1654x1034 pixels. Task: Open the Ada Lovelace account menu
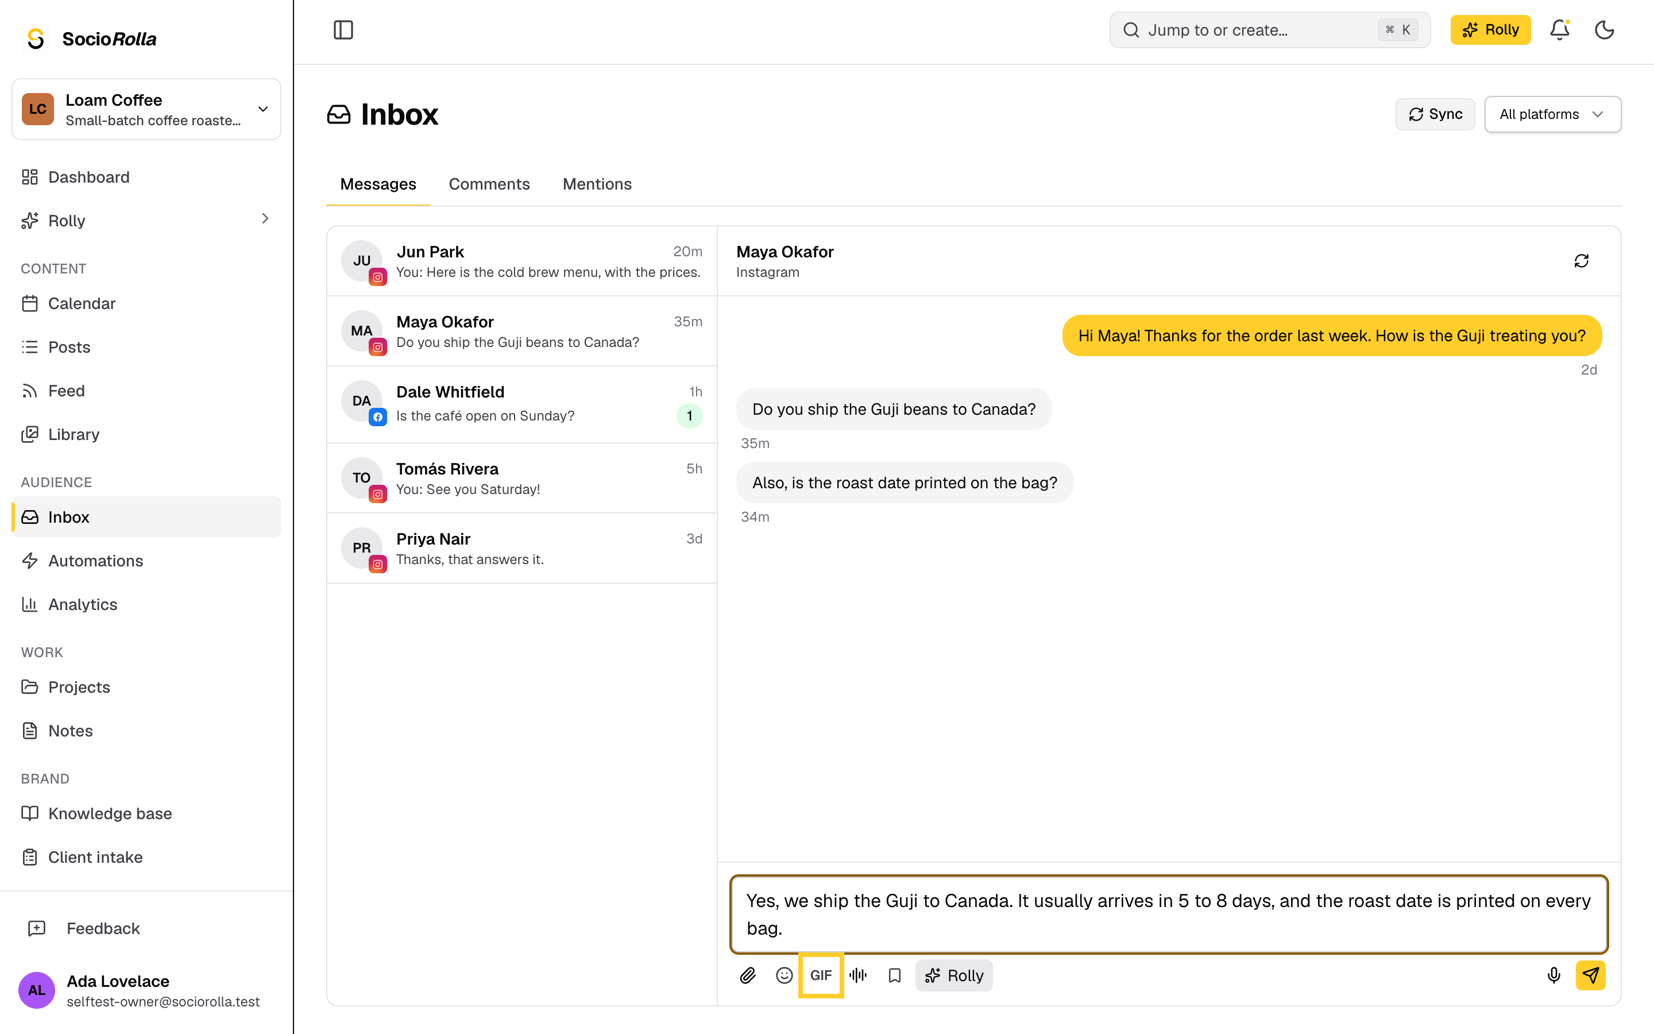click(x=146, y=990)
